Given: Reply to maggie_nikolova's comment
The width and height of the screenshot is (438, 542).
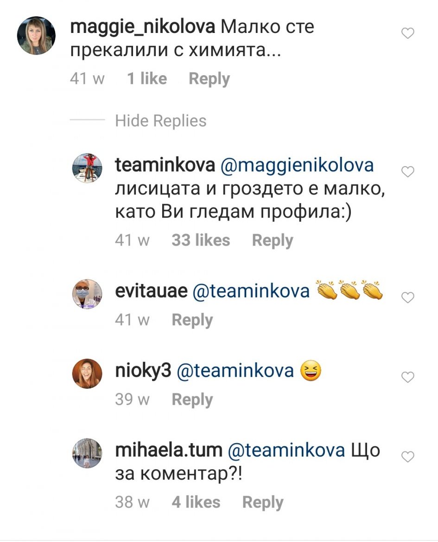Looking at the screenshot, I should [209, 79].
